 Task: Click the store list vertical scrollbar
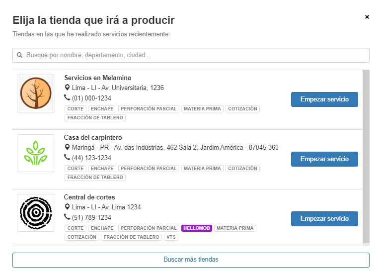[366, 154]
